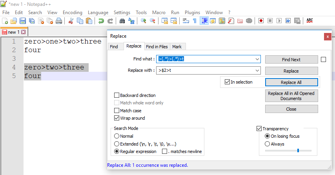
Task: Expand the Find what history dropdown
Action: point(257,59)
